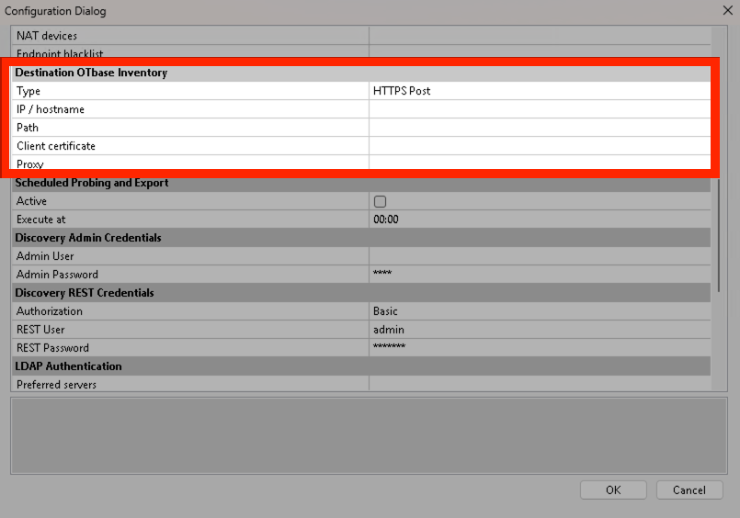The image size is (740, 518).
Task: Click the Client certificate value field
Action: tap(540, 146)
